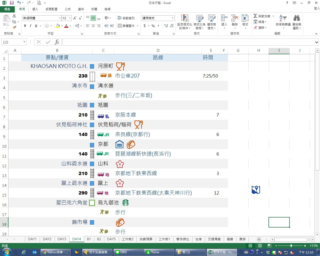
Task: Toggle Underline formatting
Action: [36, 26]
